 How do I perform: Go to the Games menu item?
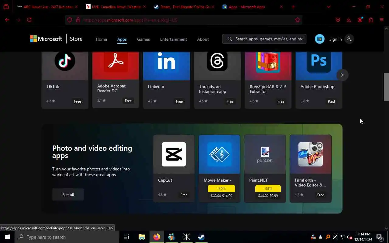tap(143, 39)
